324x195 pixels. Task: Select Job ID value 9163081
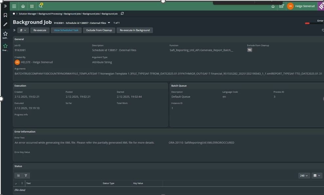(x=20, y=50)
